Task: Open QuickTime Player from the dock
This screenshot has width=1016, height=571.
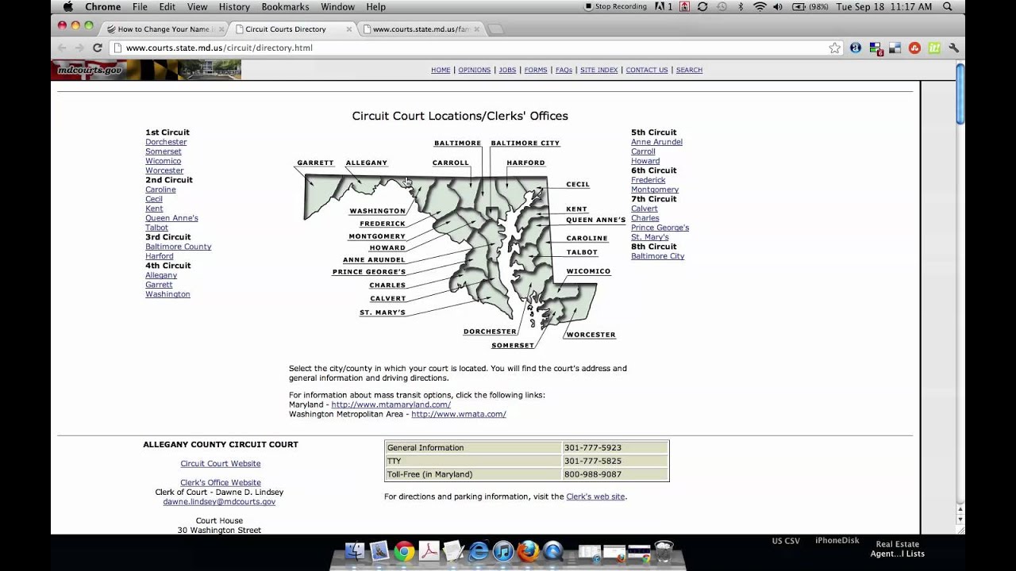Action: pyautogui.click(x=553, y=551)
